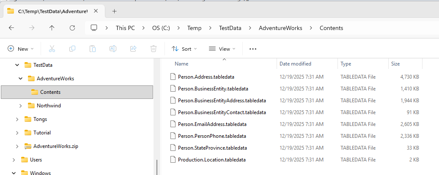
Task: Click the Rename icon in toolbar
Action: (x=113, y=49)
